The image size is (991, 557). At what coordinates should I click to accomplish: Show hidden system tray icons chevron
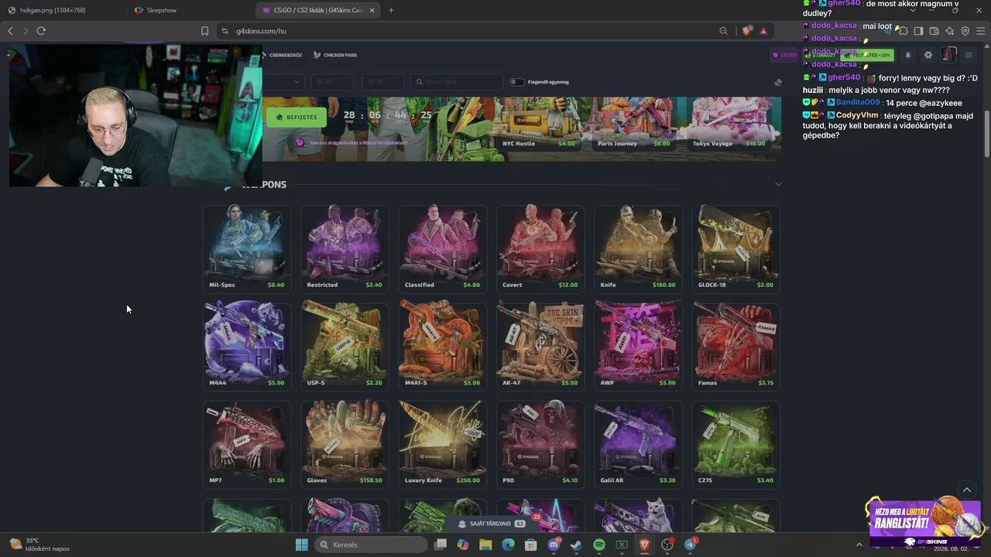pos(859,545)
